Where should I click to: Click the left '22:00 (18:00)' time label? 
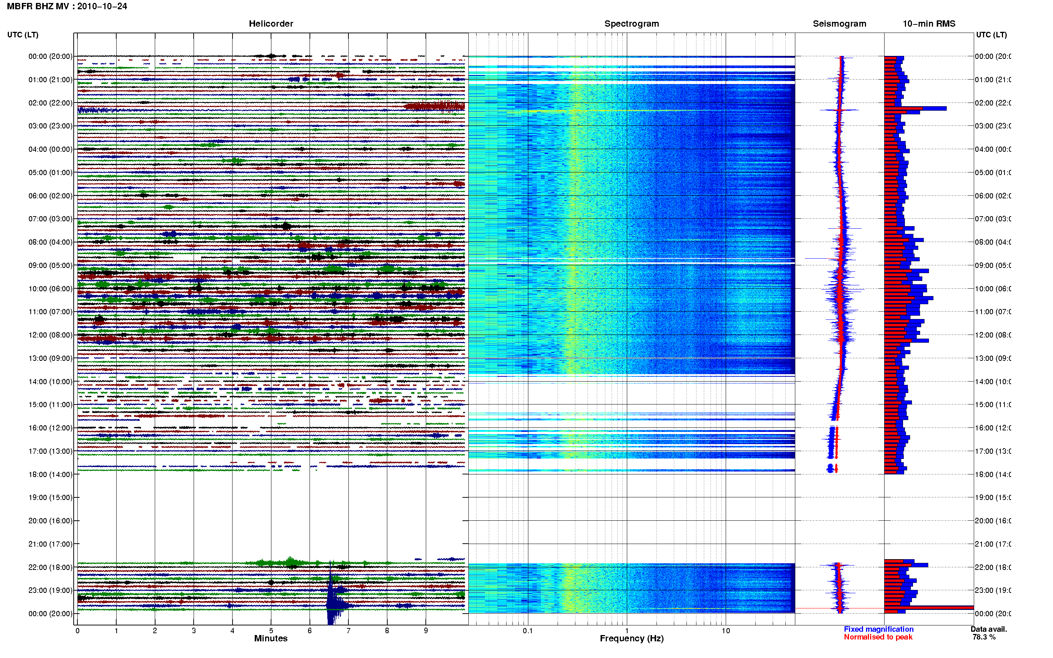(50, 567)
